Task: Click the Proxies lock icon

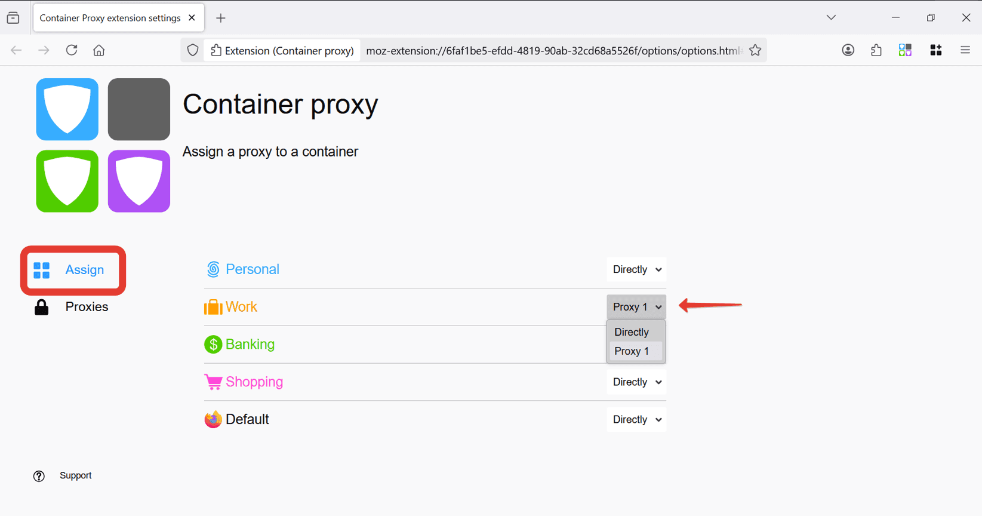Action: [x=41, y=307]
